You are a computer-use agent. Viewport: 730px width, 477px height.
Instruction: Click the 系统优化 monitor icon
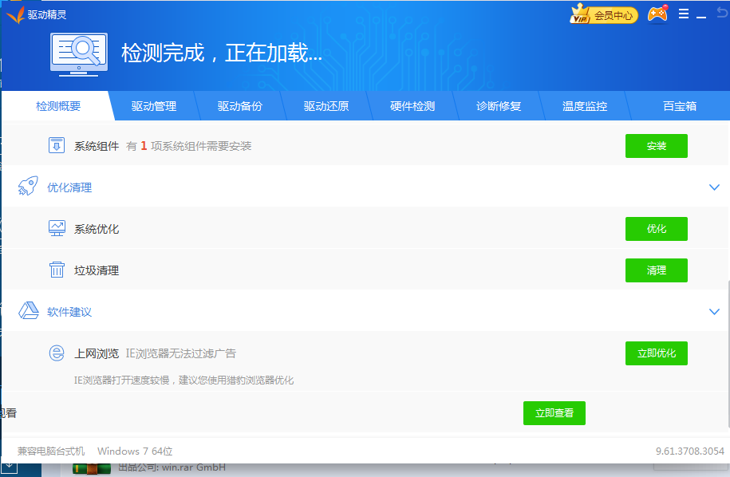[x=57, y=229]
